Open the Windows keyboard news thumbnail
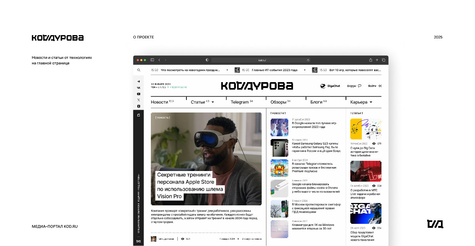475x246 pixels. point(279,229)
